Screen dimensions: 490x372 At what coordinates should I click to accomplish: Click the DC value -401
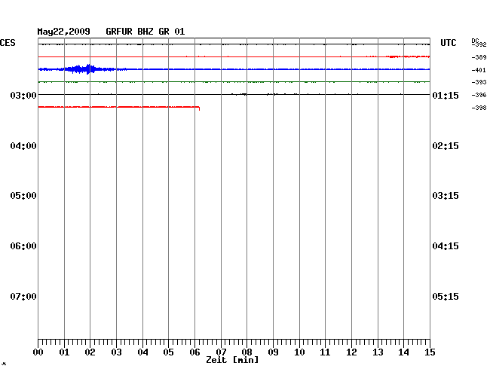point(479,70)
